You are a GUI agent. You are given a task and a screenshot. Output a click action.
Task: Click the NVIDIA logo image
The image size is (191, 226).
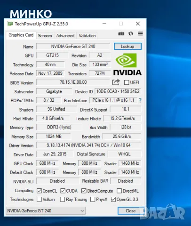point(127,64)
